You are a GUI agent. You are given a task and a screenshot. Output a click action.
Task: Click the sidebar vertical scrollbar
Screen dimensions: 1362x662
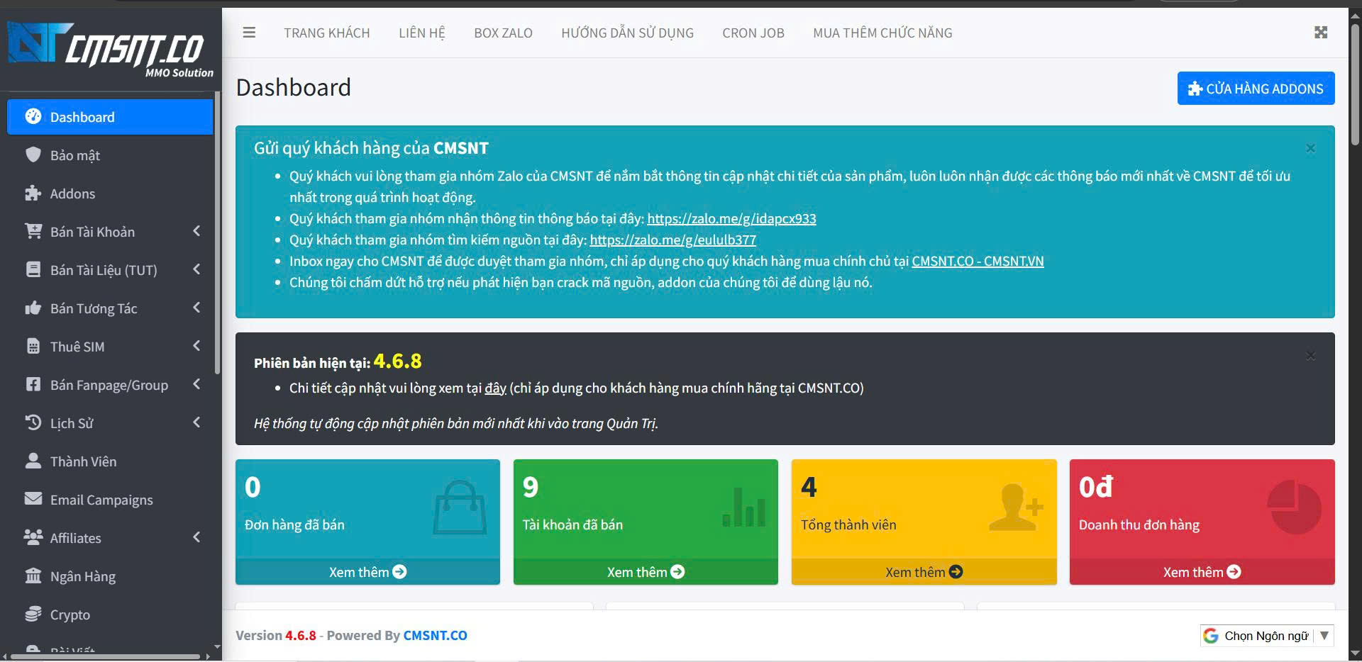(x=217, y=234)
